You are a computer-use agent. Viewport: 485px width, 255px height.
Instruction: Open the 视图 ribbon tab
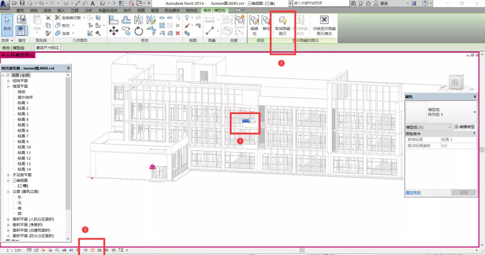click(x=140, y=10)
